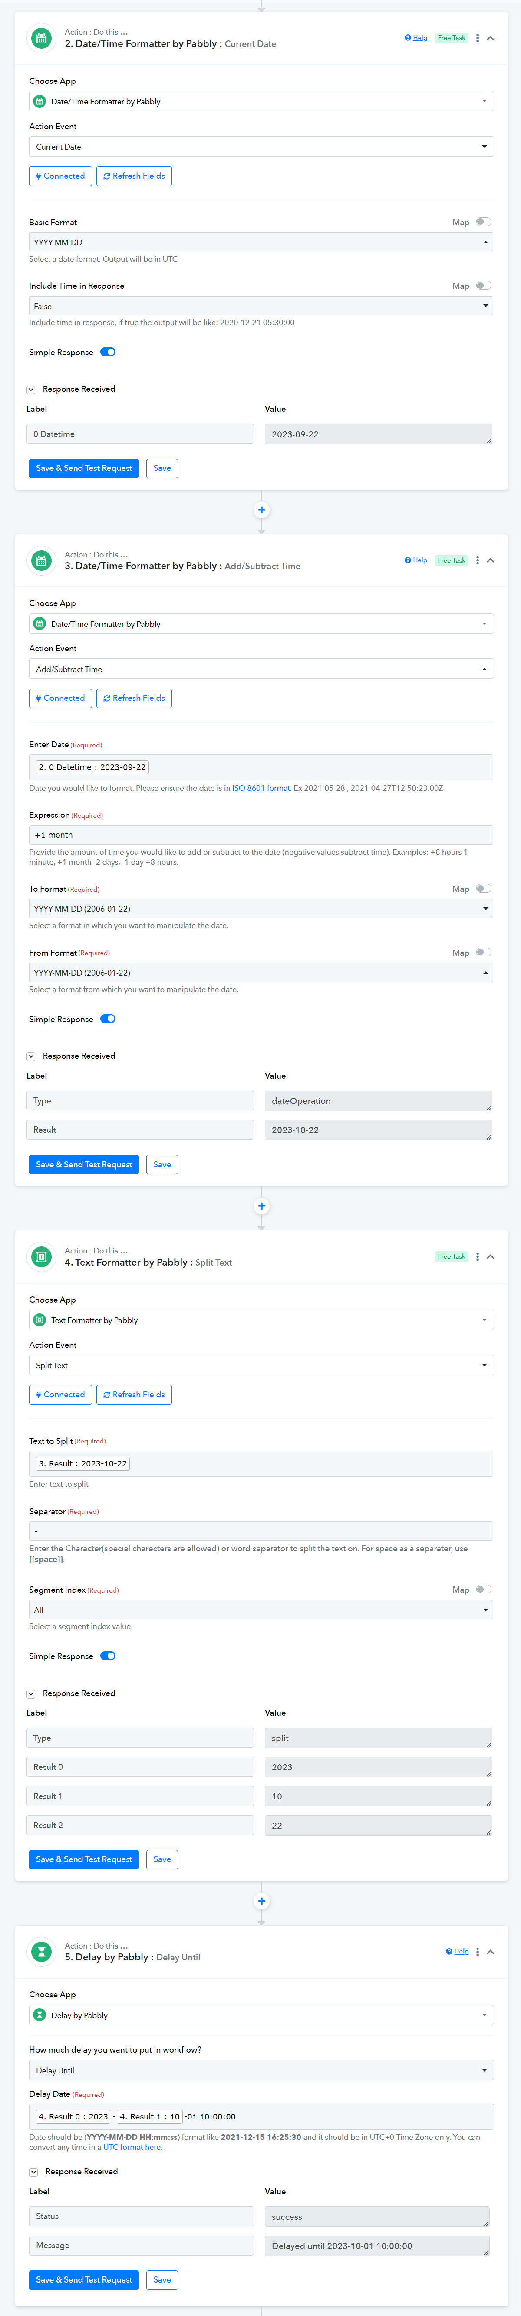
Task: Open the three-dot menu of step 3 Add/Subtract Time
Action: click(x=477, y=560)
